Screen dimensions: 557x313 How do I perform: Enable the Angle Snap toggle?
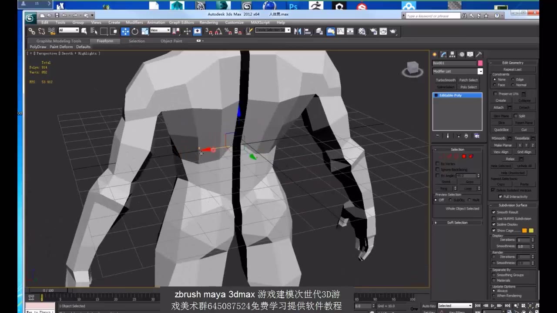pyautogui.click(x=218, y=31)
